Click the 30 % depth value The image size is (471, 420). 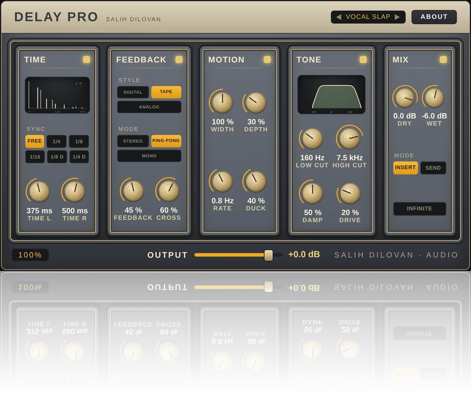256,122
